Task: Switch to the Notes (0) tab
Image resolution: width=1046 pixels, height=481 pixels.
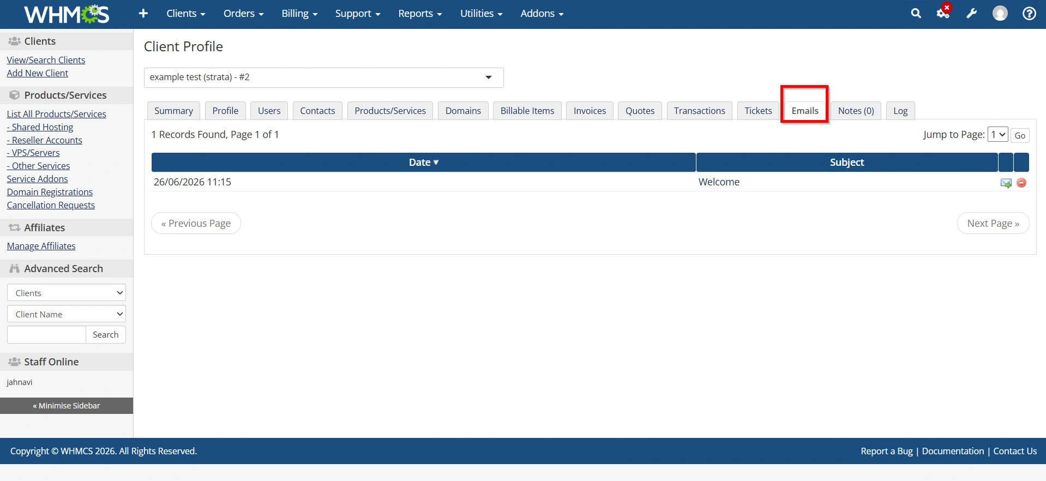Action: click(856, 111)
